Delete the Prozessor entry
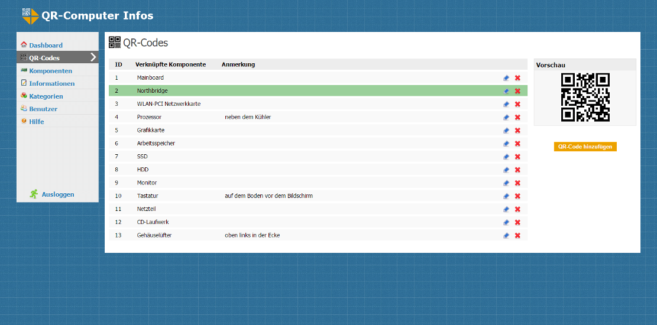 tap(517, 117)
